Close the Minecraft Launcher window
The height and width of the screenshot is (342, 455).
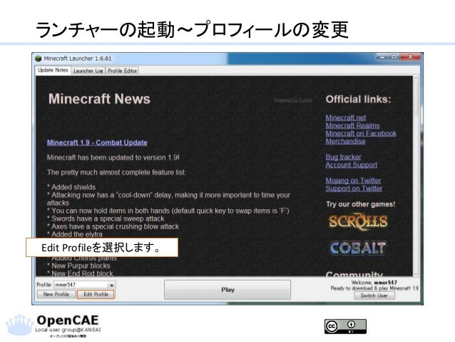click(x=410, y=57)
